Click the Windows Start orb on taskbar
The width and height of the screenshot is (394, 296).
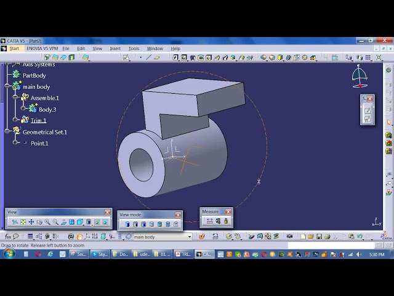(x=9, y=253)
